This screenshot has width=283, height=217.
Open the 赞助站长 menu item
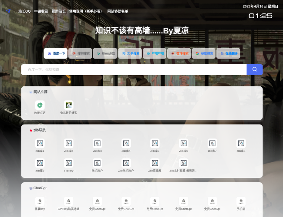point(58,11)
